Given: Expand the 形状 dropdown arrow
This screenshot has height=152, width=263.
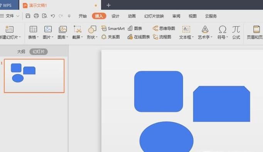Looking at the screenshot, I should click(97, 37).
